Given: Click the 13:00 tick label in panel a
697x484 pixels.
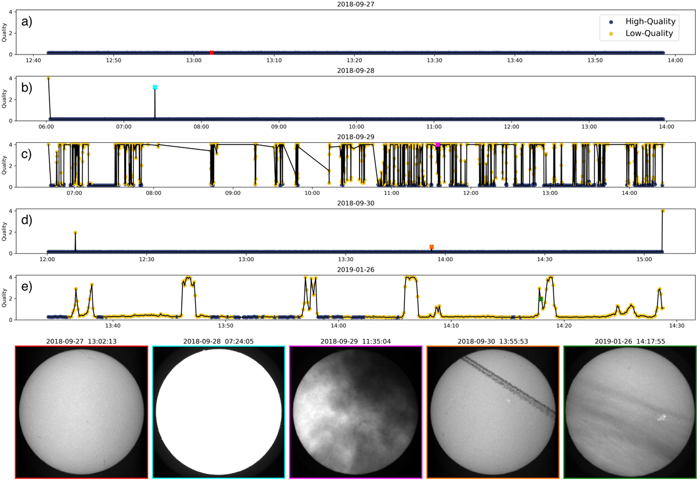Looking at the screenshot, I should point(194,60).
